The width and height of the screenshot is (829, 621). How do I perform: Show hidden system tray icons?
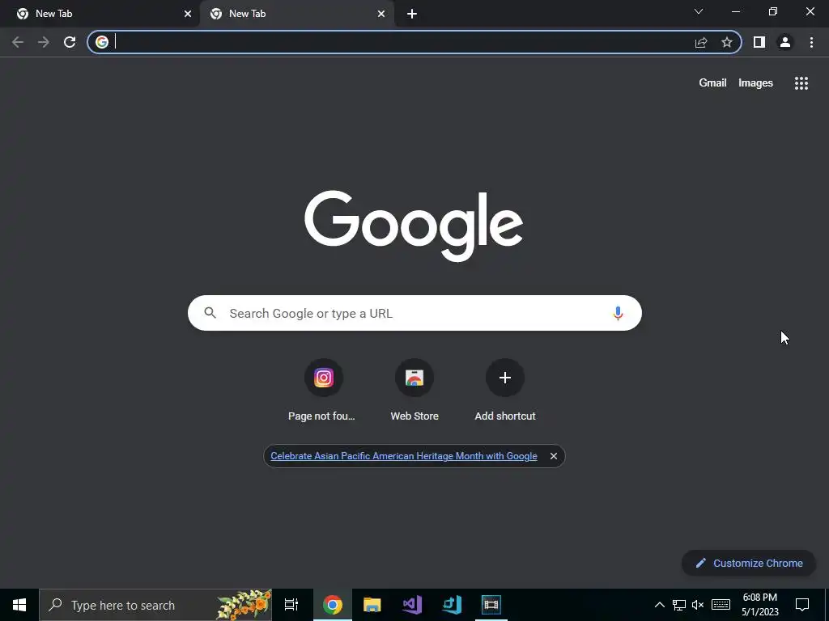coord(659,605)
